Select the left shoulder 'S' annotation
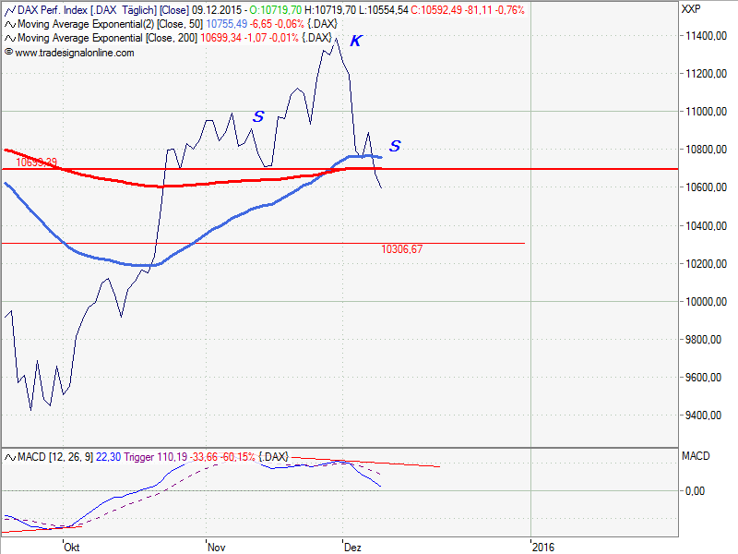The height and width of the screenshot is (554, 738). [x=258, y=116]
